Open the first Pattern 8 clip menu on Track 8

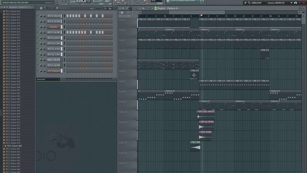coord(165,91)
